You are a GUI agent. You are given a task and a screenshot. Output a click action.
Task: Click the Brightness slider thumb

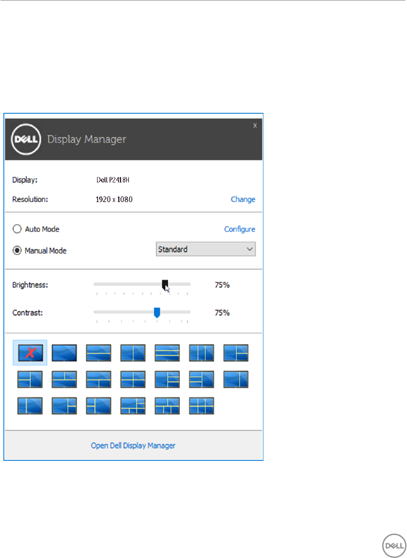pyautogui.click(x=165, y=285)
